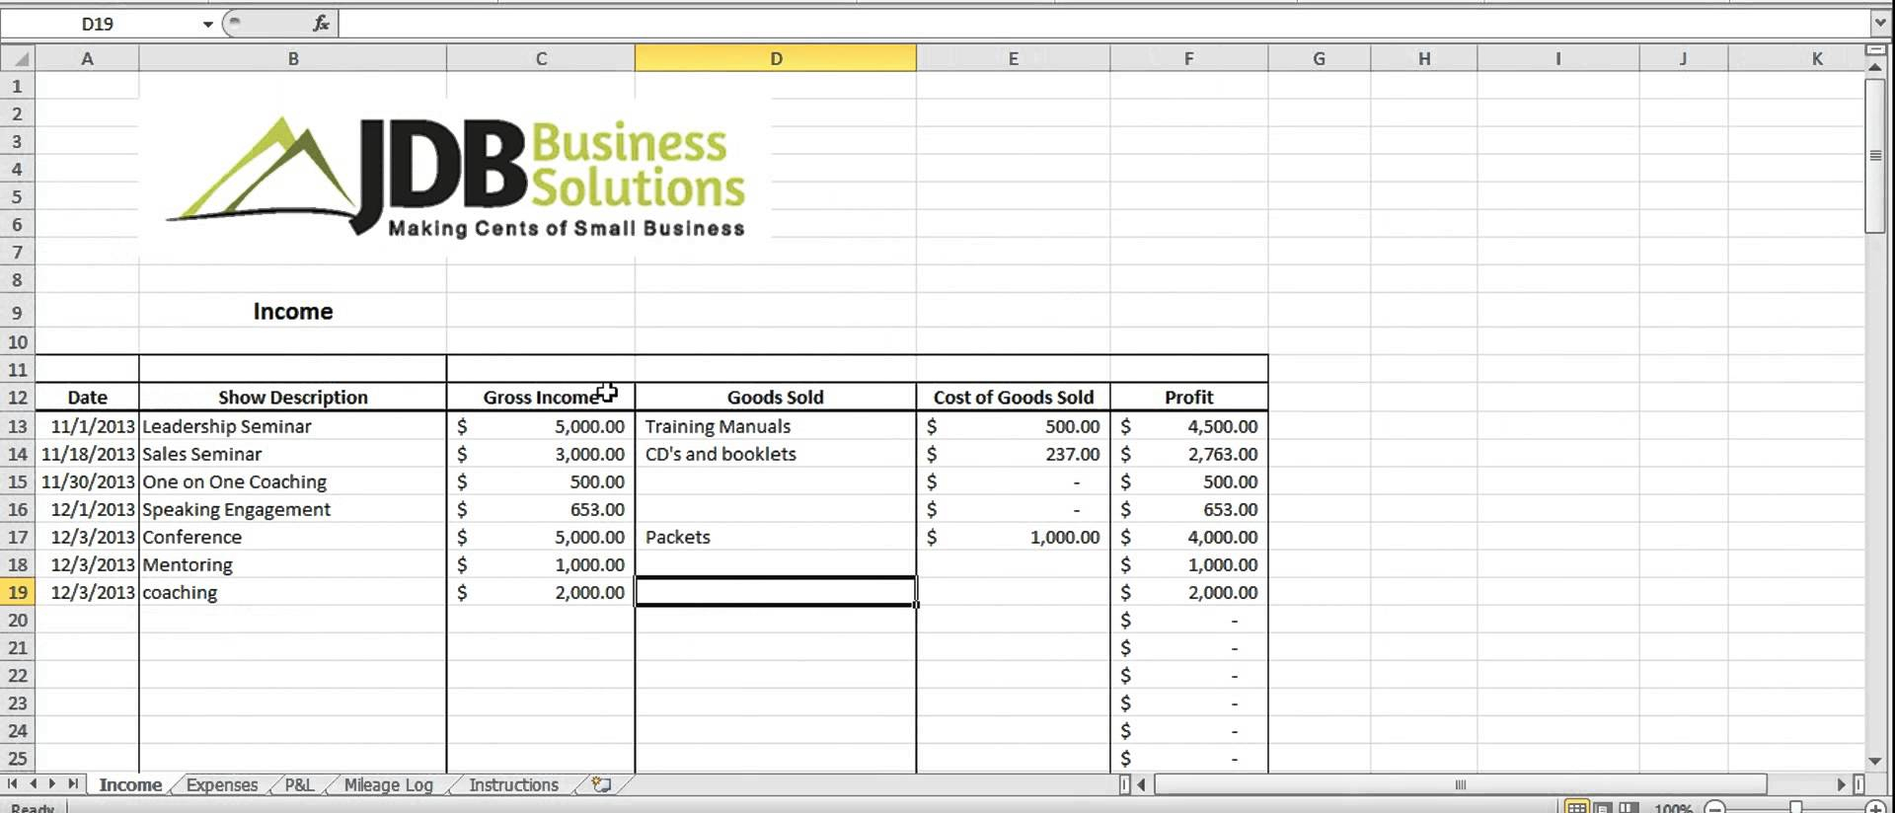The image size is (1895, 813).
Task: Switch to Page Layout view
Action: pos(1604,808)
